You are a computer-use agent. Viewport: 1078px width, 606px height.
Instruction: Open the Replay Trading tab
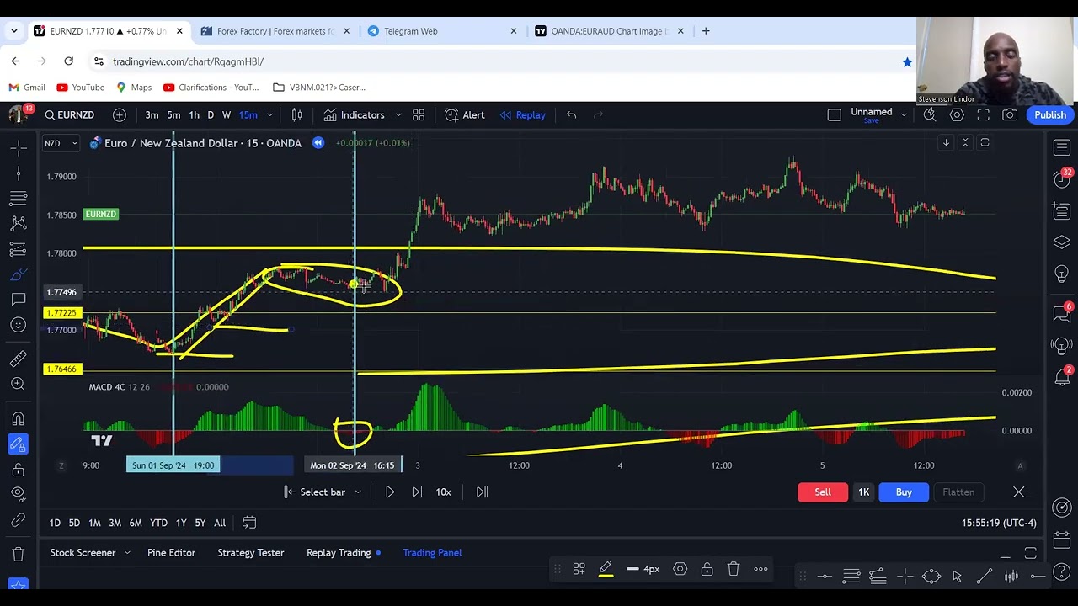pos(339,553)
